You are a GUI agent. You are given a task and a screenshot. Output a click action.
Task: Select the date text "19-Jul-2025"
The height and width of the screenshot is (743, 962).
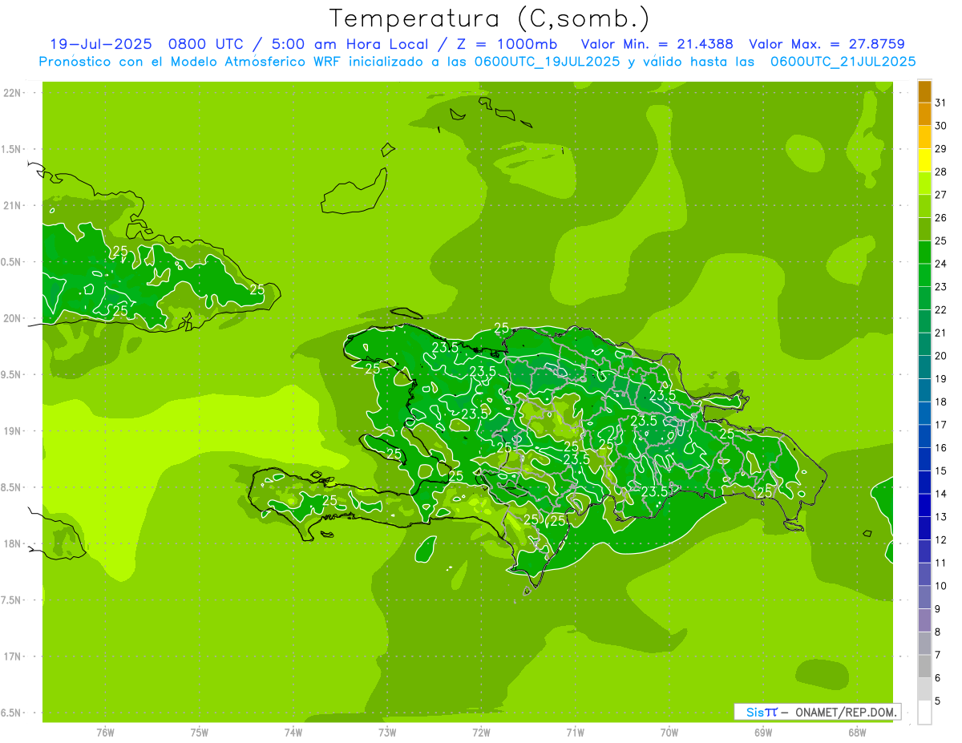pos(101,44)
